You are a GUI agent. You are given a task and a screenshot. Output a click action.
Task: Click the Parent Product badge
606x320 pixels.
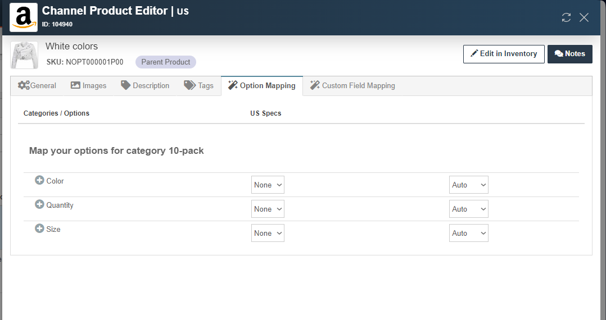tap(166, 62)
